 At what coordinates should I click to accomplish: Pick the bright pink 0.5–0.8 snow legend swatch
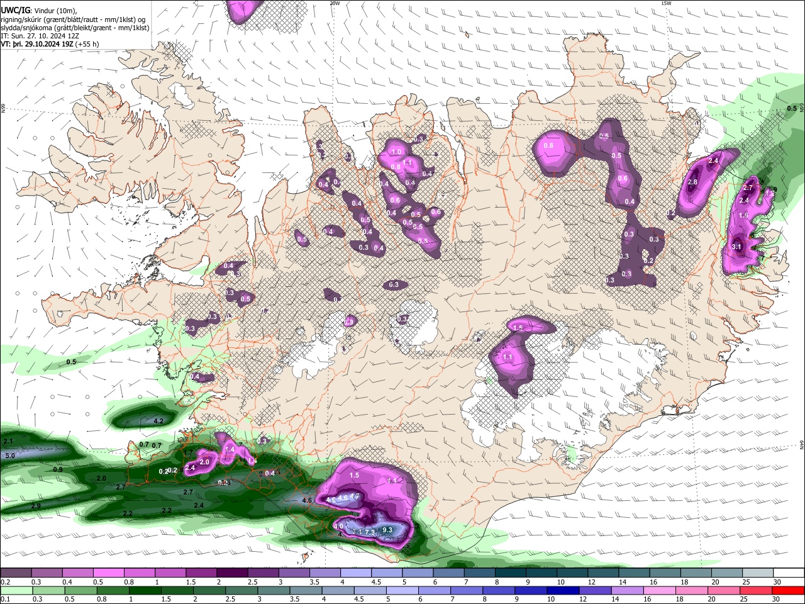pyautogui.click(x=108, y=573)
